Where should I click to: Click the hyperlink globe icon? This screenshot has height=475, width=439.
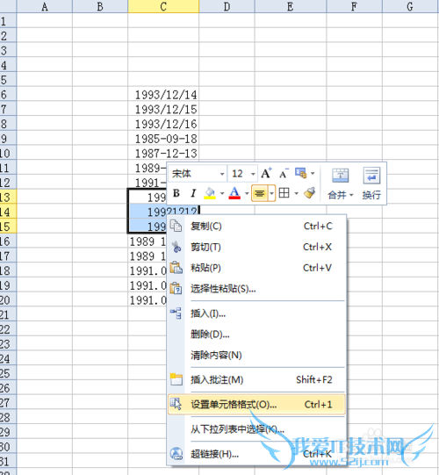tap(176, 454)
